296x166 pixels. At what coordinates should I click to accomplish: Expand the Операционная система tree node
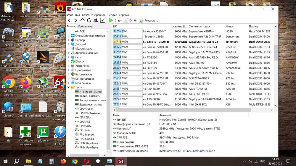(x=69, y=36)
